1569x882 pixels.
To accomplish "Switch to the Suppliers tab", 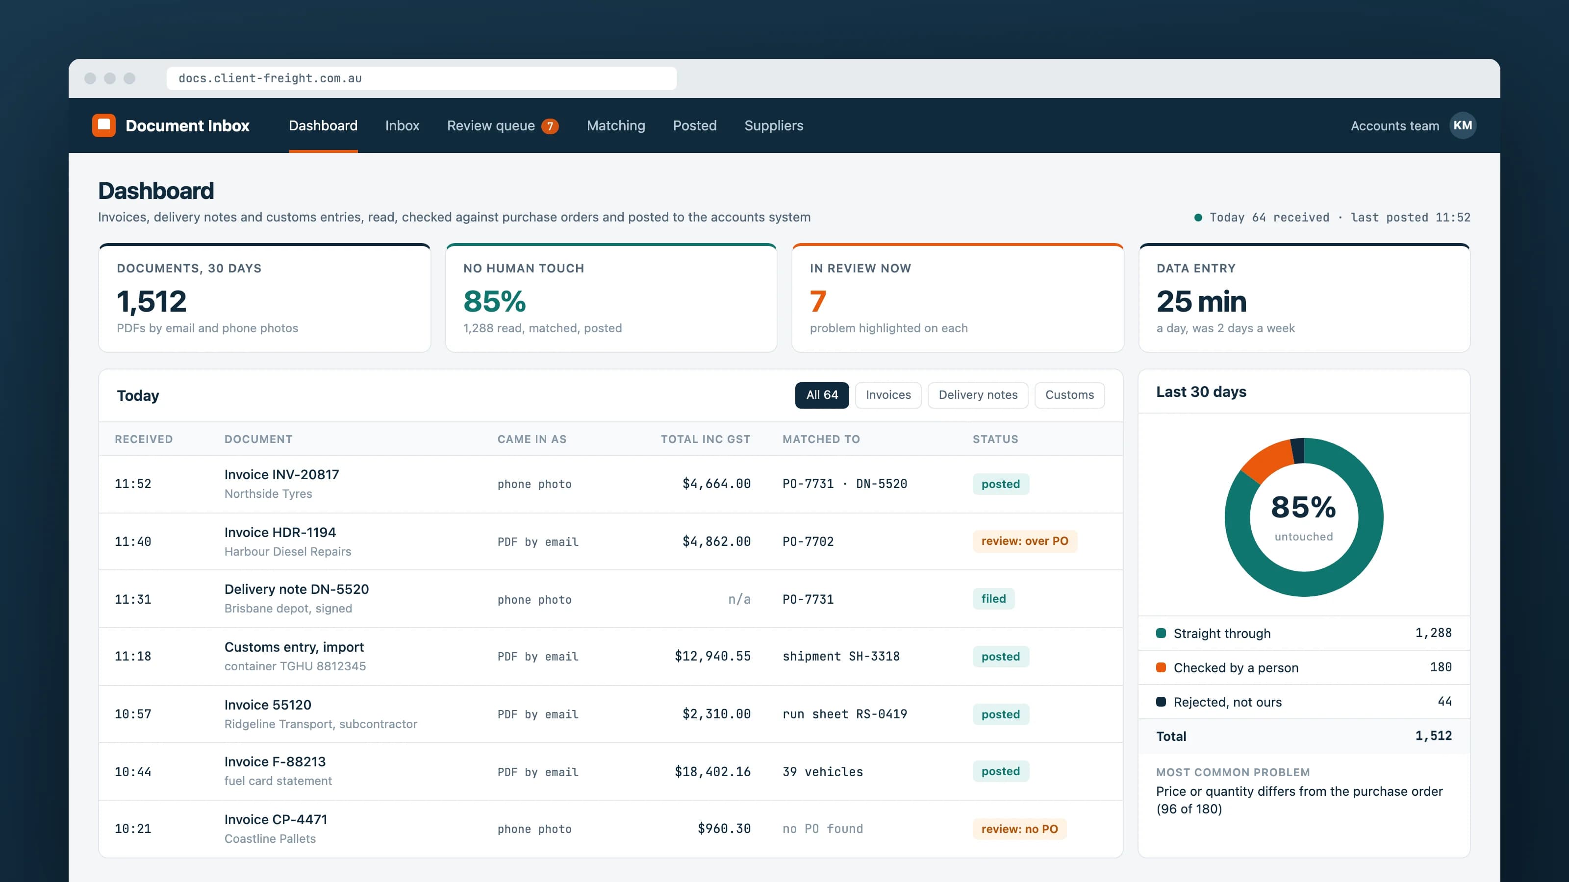I will (774, 125).
